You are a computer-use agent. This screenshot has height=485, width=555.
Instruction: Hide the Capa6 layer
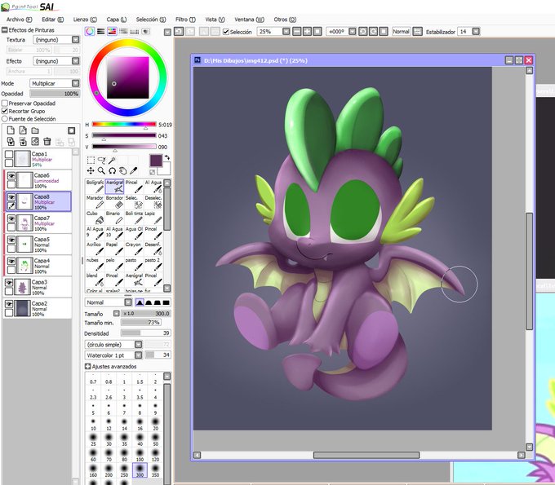11,176
